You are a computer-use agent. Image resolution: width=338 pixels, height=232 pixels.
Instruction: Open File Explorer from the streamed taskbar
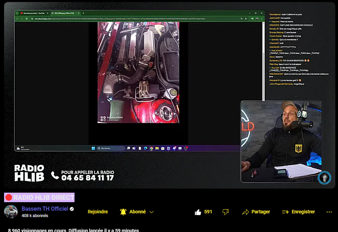tap(157, 148)
